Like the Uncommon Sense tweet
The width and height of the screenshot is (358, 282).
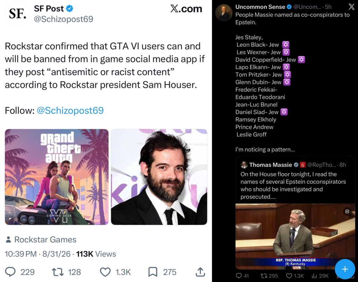(x=289, y=276)
